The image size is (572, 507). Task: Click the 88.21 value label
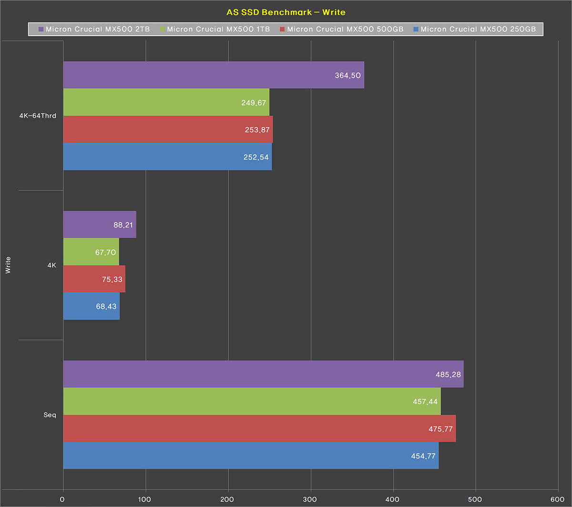click(123, 224)
